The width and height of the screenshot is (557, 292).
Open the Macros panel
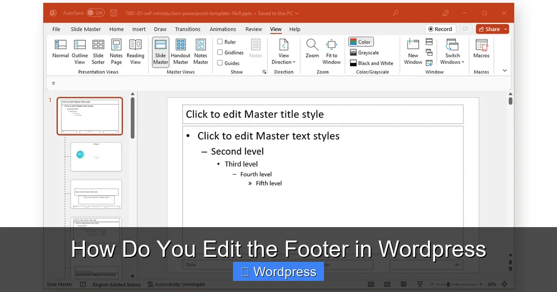point(481,51)
